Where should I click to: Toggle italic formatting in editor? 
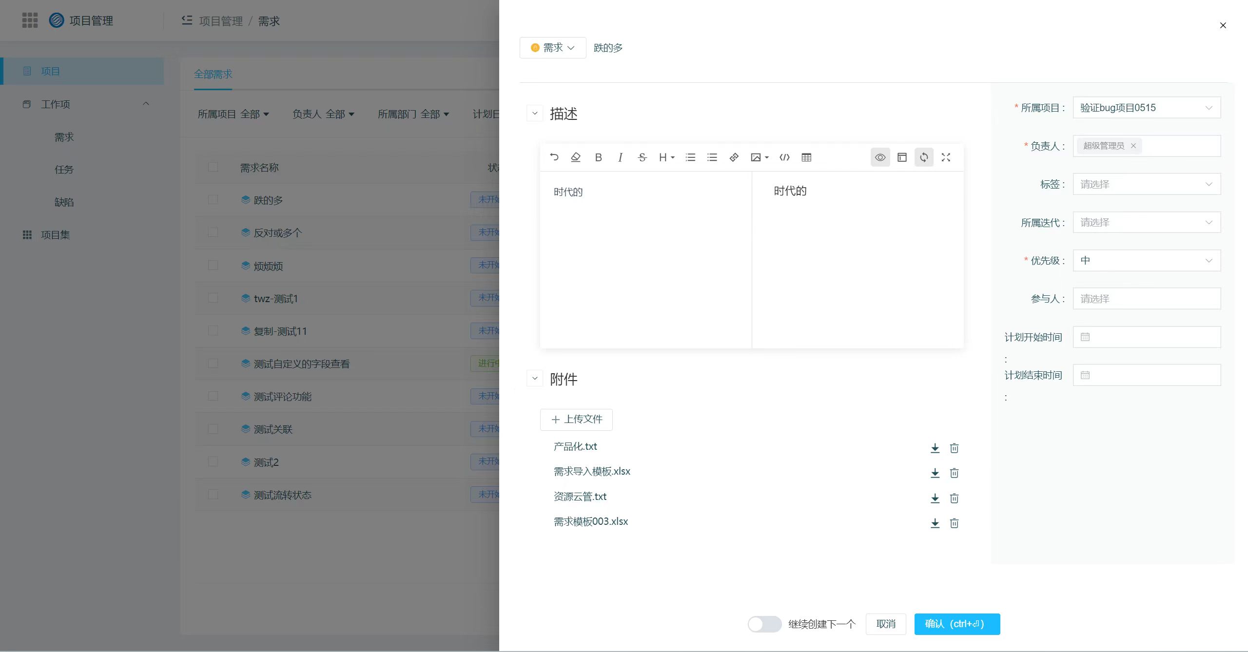pyautogui.click(x=620, y=157)
